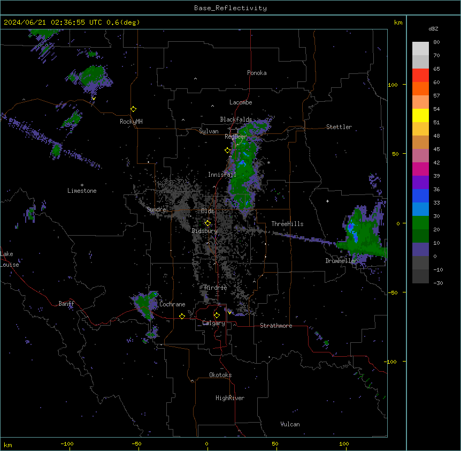Select the Sundre label
Screen dimensions: 461x451
156,209
